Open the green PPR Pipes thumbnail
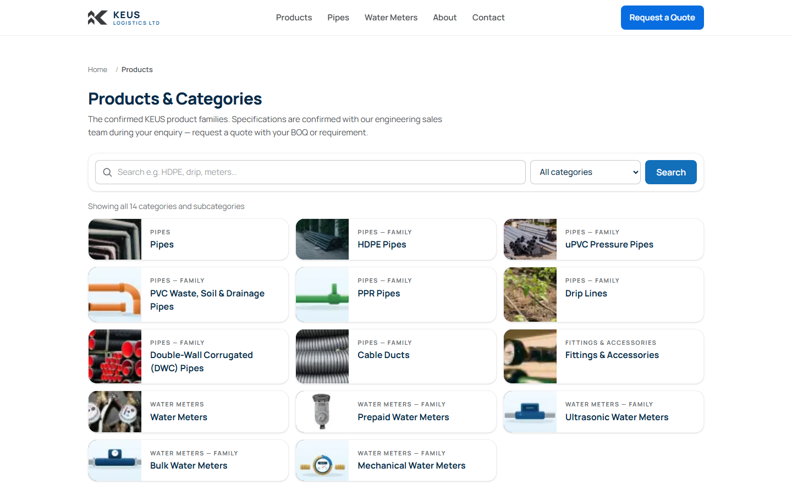Viewport: 792px width, 495px height. point(322,295)
